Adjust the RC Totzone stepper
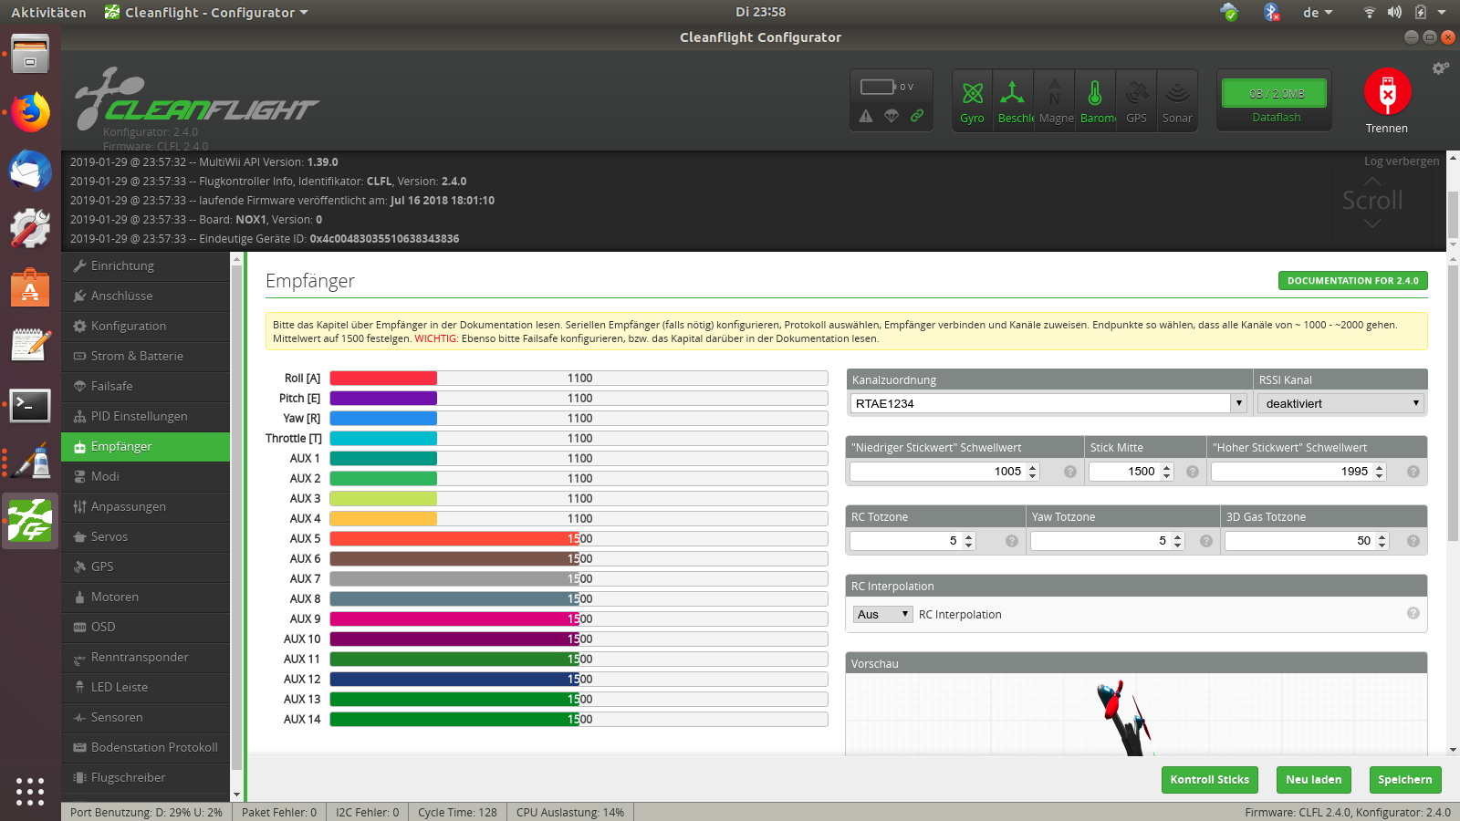1460x821 pixels. tap(969, 541)
